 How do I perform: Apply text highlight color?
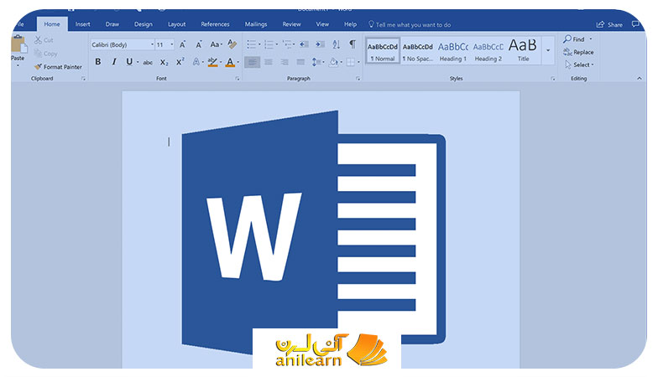click(213, 62)
